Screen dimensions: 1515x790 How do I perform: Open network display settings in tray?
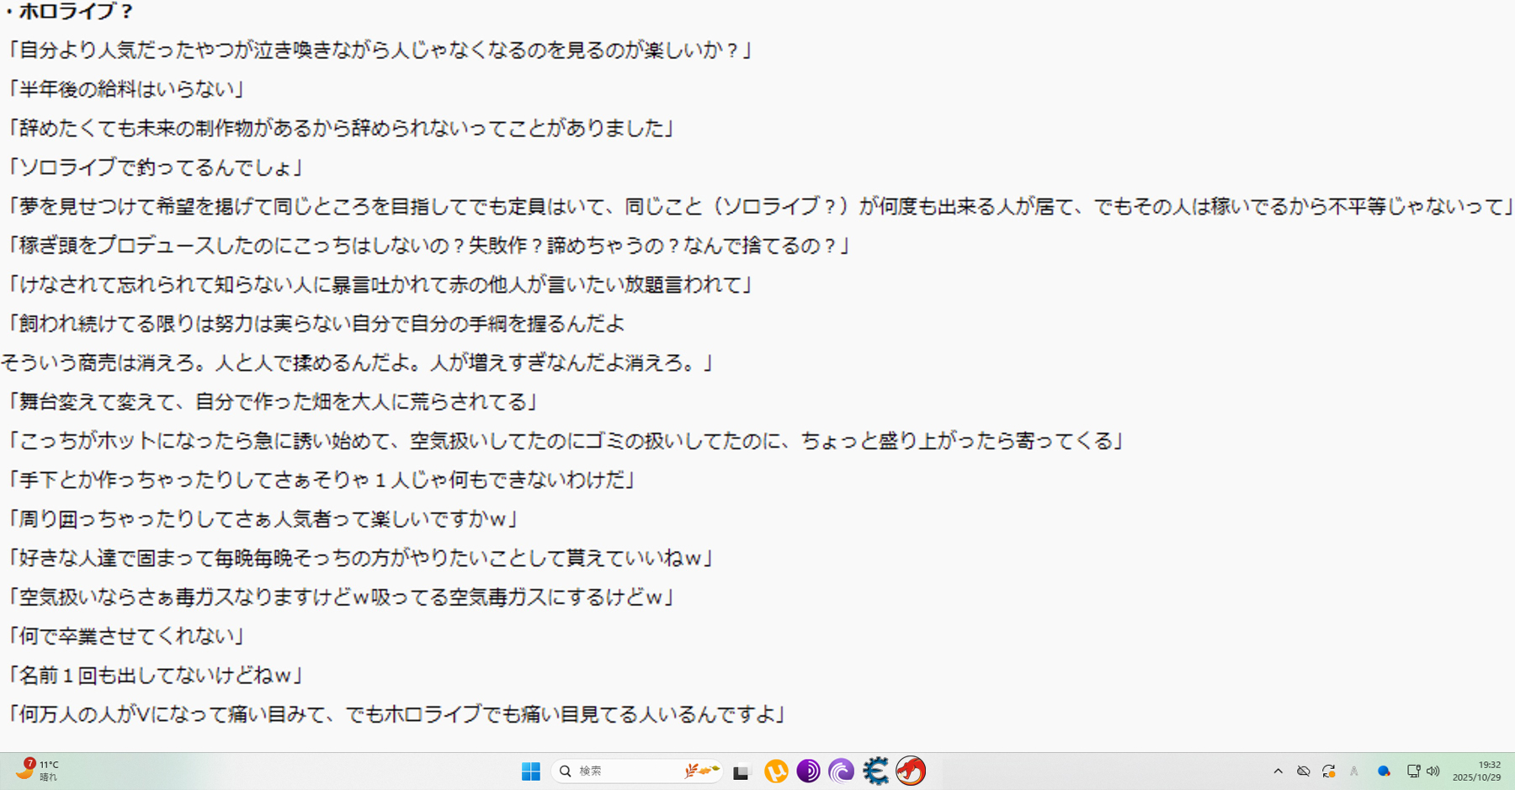coord(1413,771)
